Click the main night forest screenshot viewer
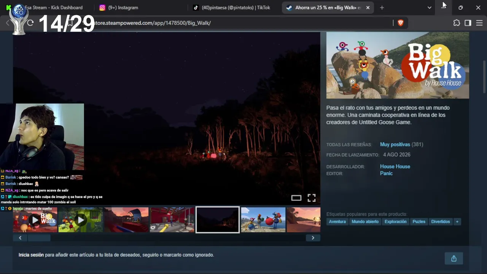This screenshot has width=487, height=274. [x=167, y=118]
